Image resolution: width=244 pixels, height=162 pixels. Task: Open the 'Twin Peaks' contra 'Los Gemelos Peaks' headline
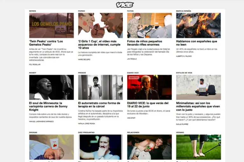coord(46,43)
